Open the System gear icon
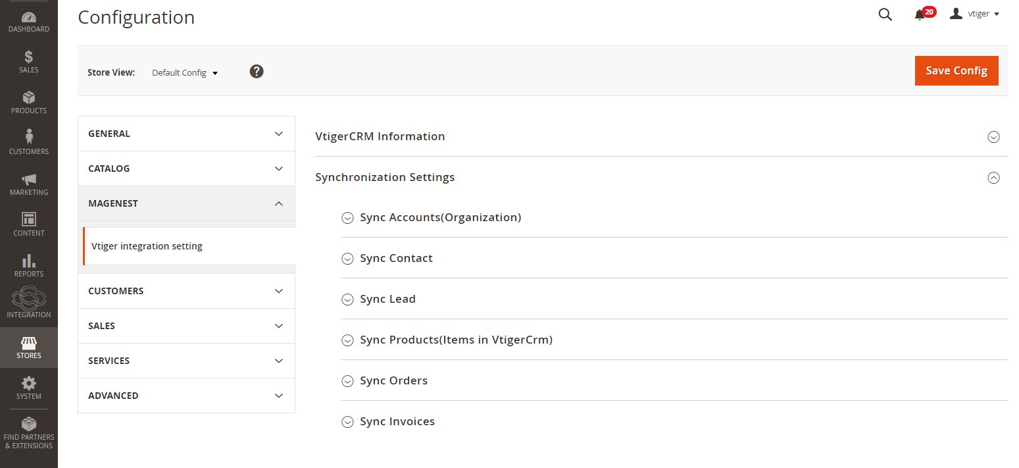 28,384
